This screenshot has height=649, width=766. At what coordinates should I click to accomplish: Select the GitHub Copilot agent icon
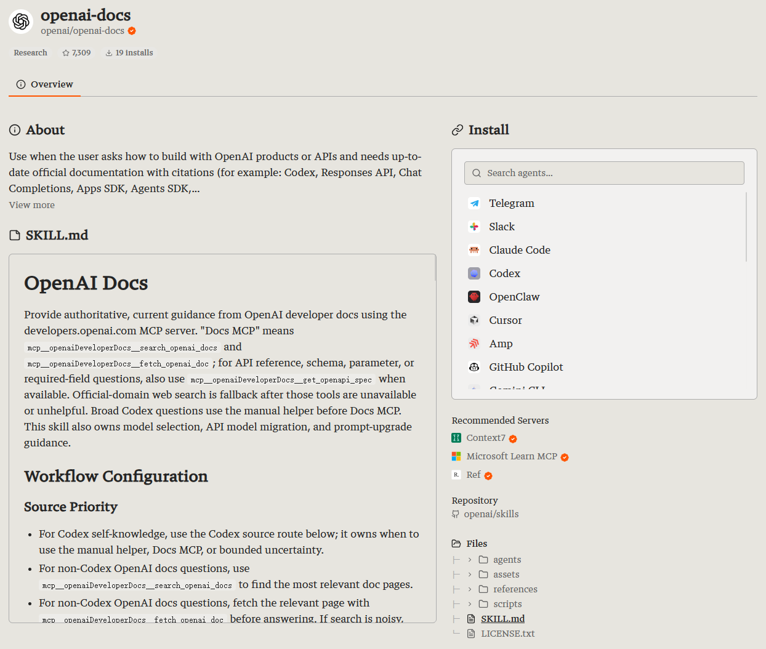coord(474,367)
